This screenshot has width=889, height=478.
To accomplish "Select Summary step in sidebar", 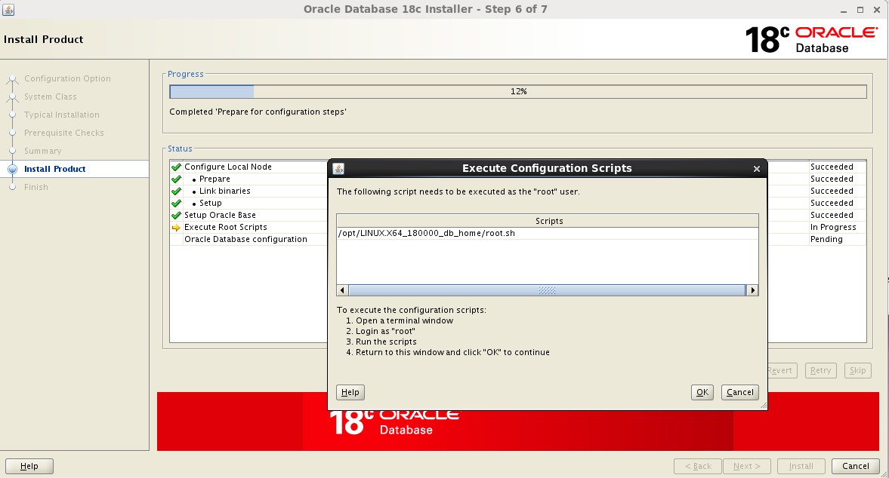I will pyautogui.click(x=42, y=151).
